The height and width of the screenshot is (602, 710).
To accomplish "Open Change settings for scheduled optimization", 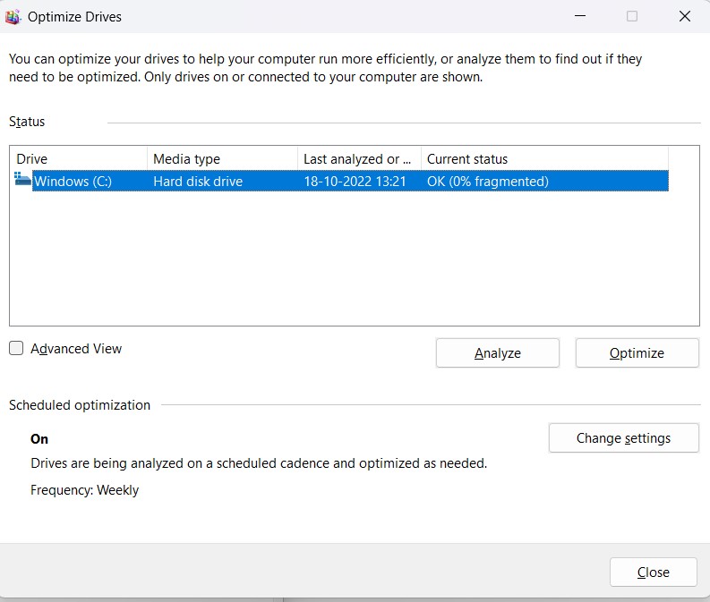I will (x=623, y=437).
